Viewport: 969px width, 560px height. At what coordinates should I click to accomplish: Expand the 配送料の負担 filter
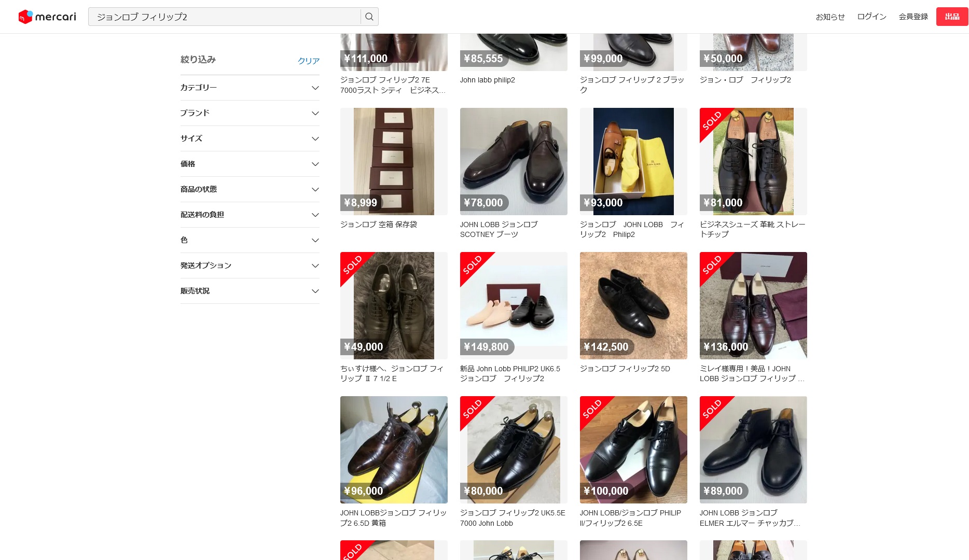[250, 215]
